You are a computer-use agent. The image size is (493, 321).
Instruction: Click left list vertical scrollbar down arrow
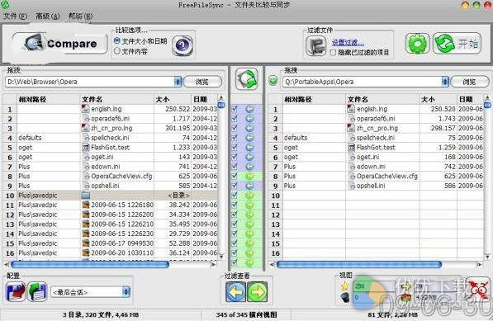click(x=221, y=257)
